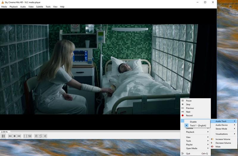238x156 pixels.
Task: Toggle Mute in audio submenu
Action: [x=224, y=147]
